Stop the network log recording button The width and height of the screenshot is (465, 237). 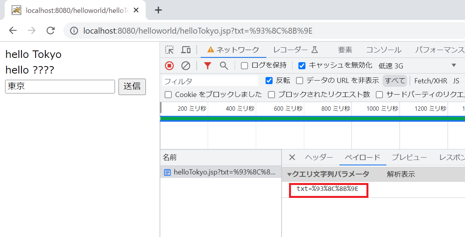tap(169, 65)
